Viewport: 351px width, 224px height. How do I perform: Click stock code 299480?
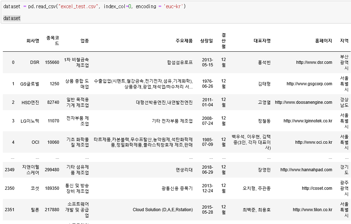click(x=52, y=170)
